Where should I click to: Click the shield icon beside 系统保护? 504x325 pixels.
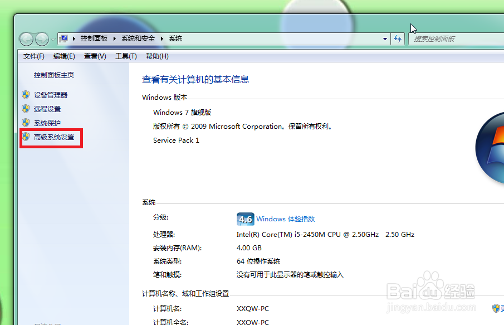[26, 123]
